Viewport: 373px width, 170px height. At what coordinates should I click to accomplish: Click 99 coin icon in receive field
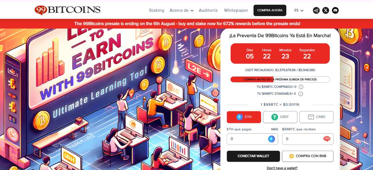[327, 139]
